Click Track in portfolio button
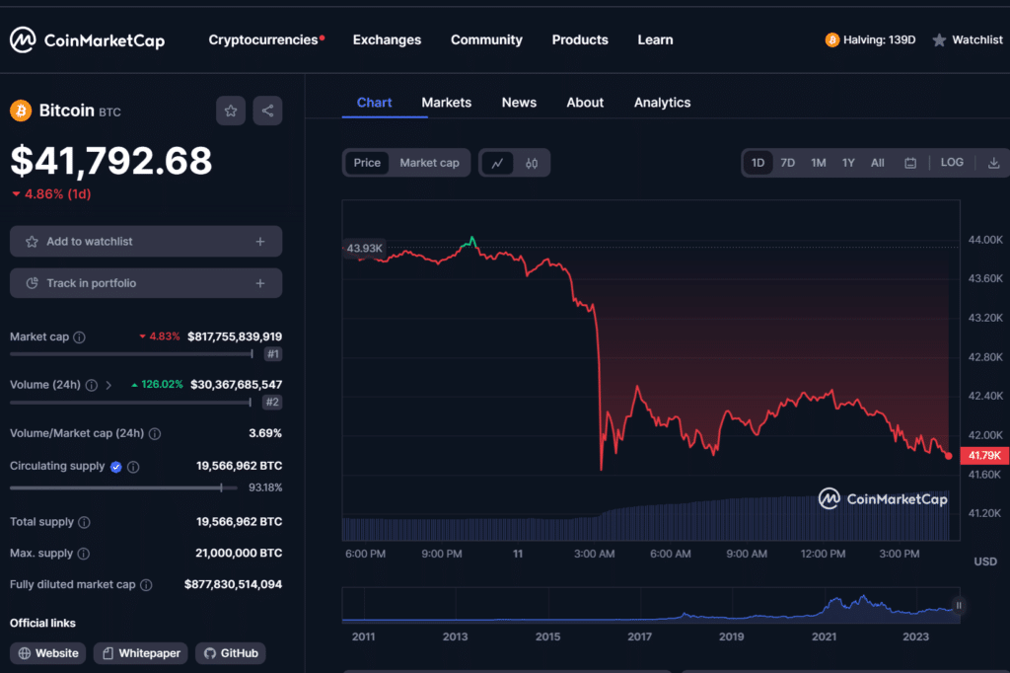 [x=146, y=283]
